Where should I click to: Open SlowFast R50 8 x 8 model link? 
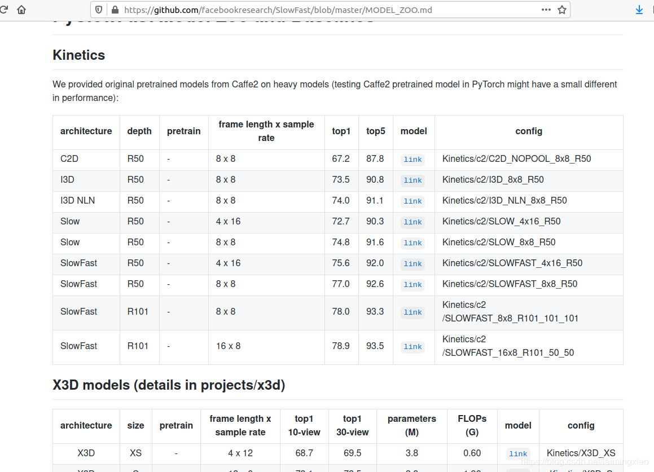[412, 285]
